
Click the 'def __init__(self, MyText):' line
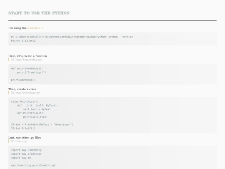click(x=37, y=106)
